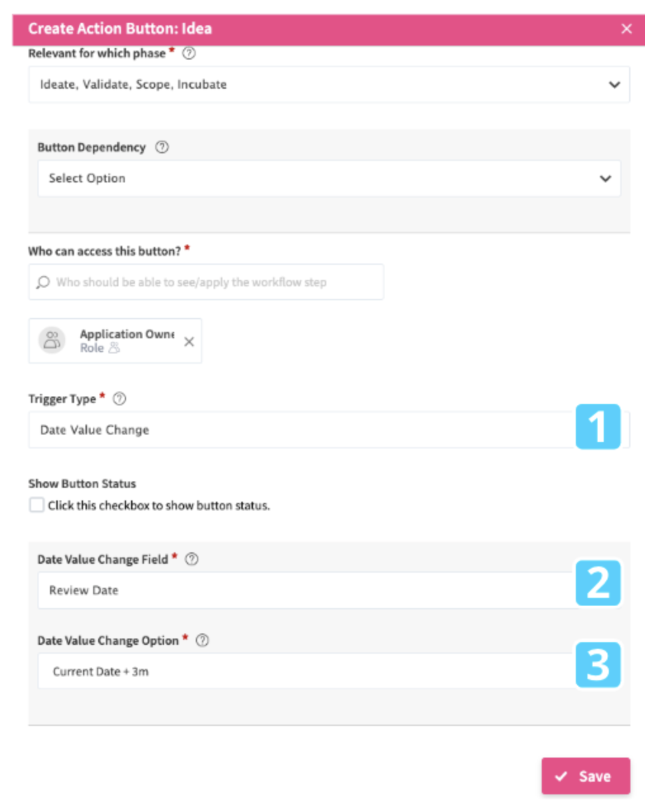Click the Application Owner group avatar icon
645x807 pixels.
point(52,341)
